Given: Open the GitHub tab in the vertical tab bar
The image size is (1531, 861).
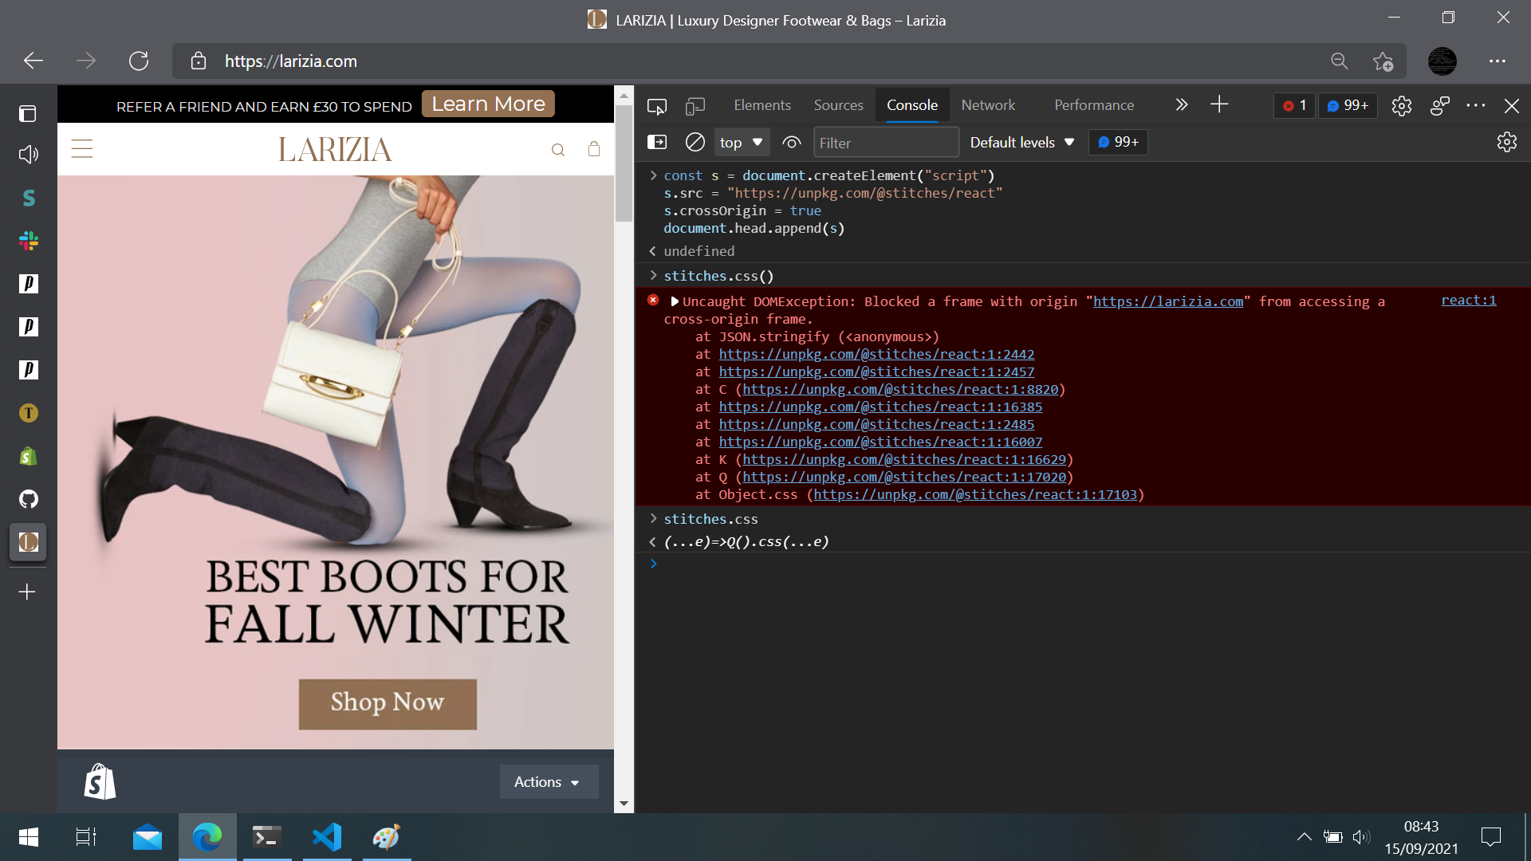Looking at the screenshot, I should tap(28, 499).
